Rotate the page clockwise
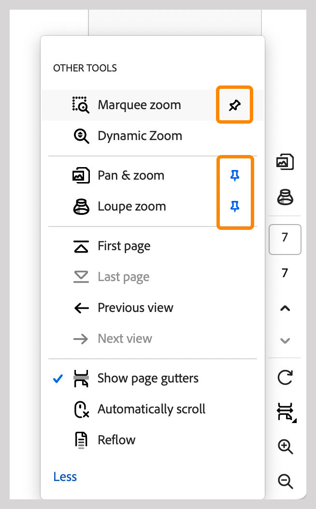 click(285, 377)
